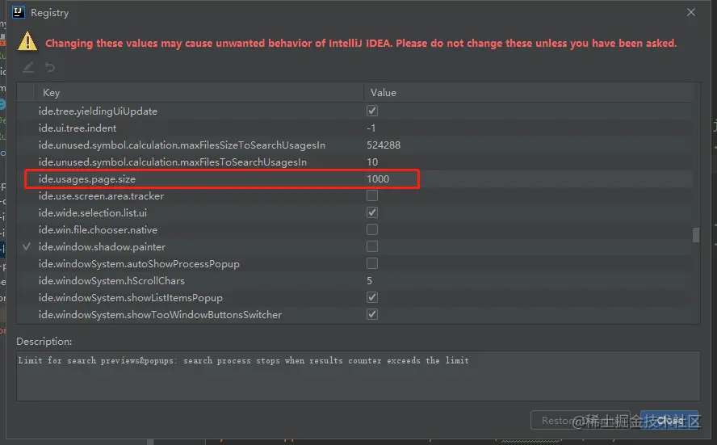Click the Value column header
Screen dimensions: 717x445
[x=528, y=92]
